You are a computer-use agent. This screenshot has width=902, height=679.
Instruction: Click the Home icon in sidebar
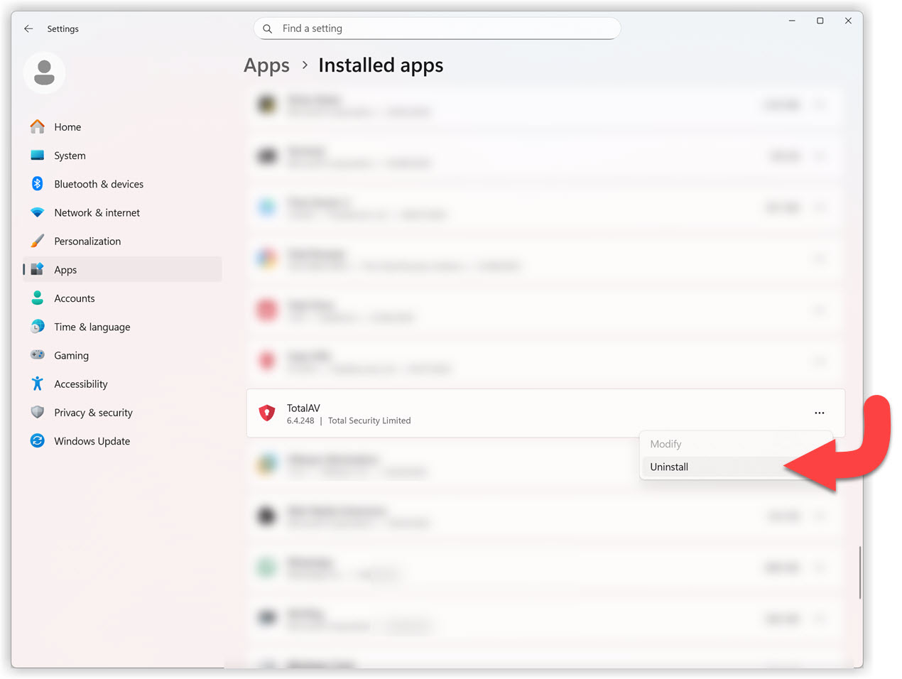point(38,127)
